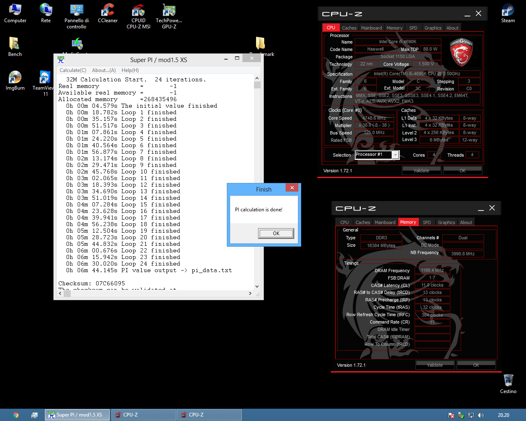Click the Super PI horizontal scrollbar right arrow
This screenshot has width=526, height=421.
(x=250, y=294)
